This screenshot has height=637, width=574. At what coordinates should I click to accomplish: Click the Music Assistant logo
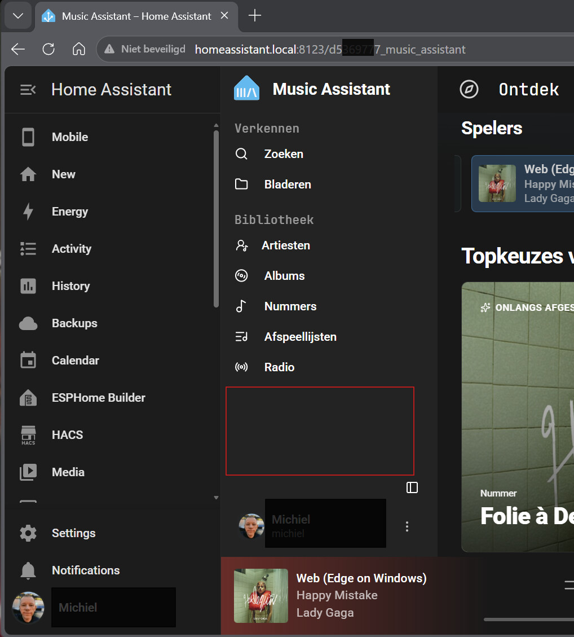(x=246, y=88)
